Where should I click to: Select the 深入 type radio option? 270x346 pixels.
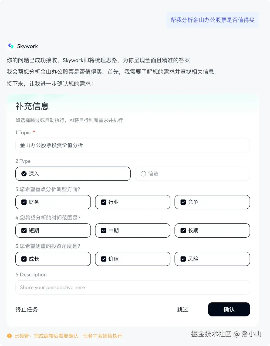point(73,174)
